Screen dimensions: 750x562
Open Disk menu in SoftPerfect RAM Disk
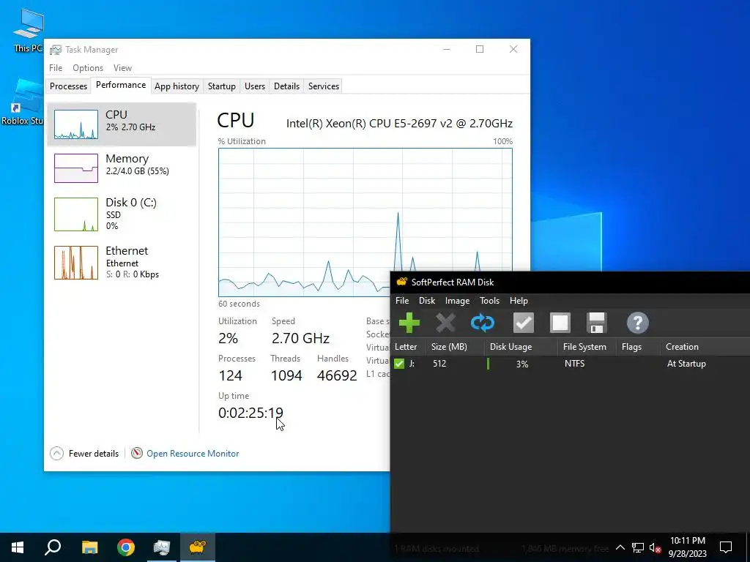(x=427, y=301)
